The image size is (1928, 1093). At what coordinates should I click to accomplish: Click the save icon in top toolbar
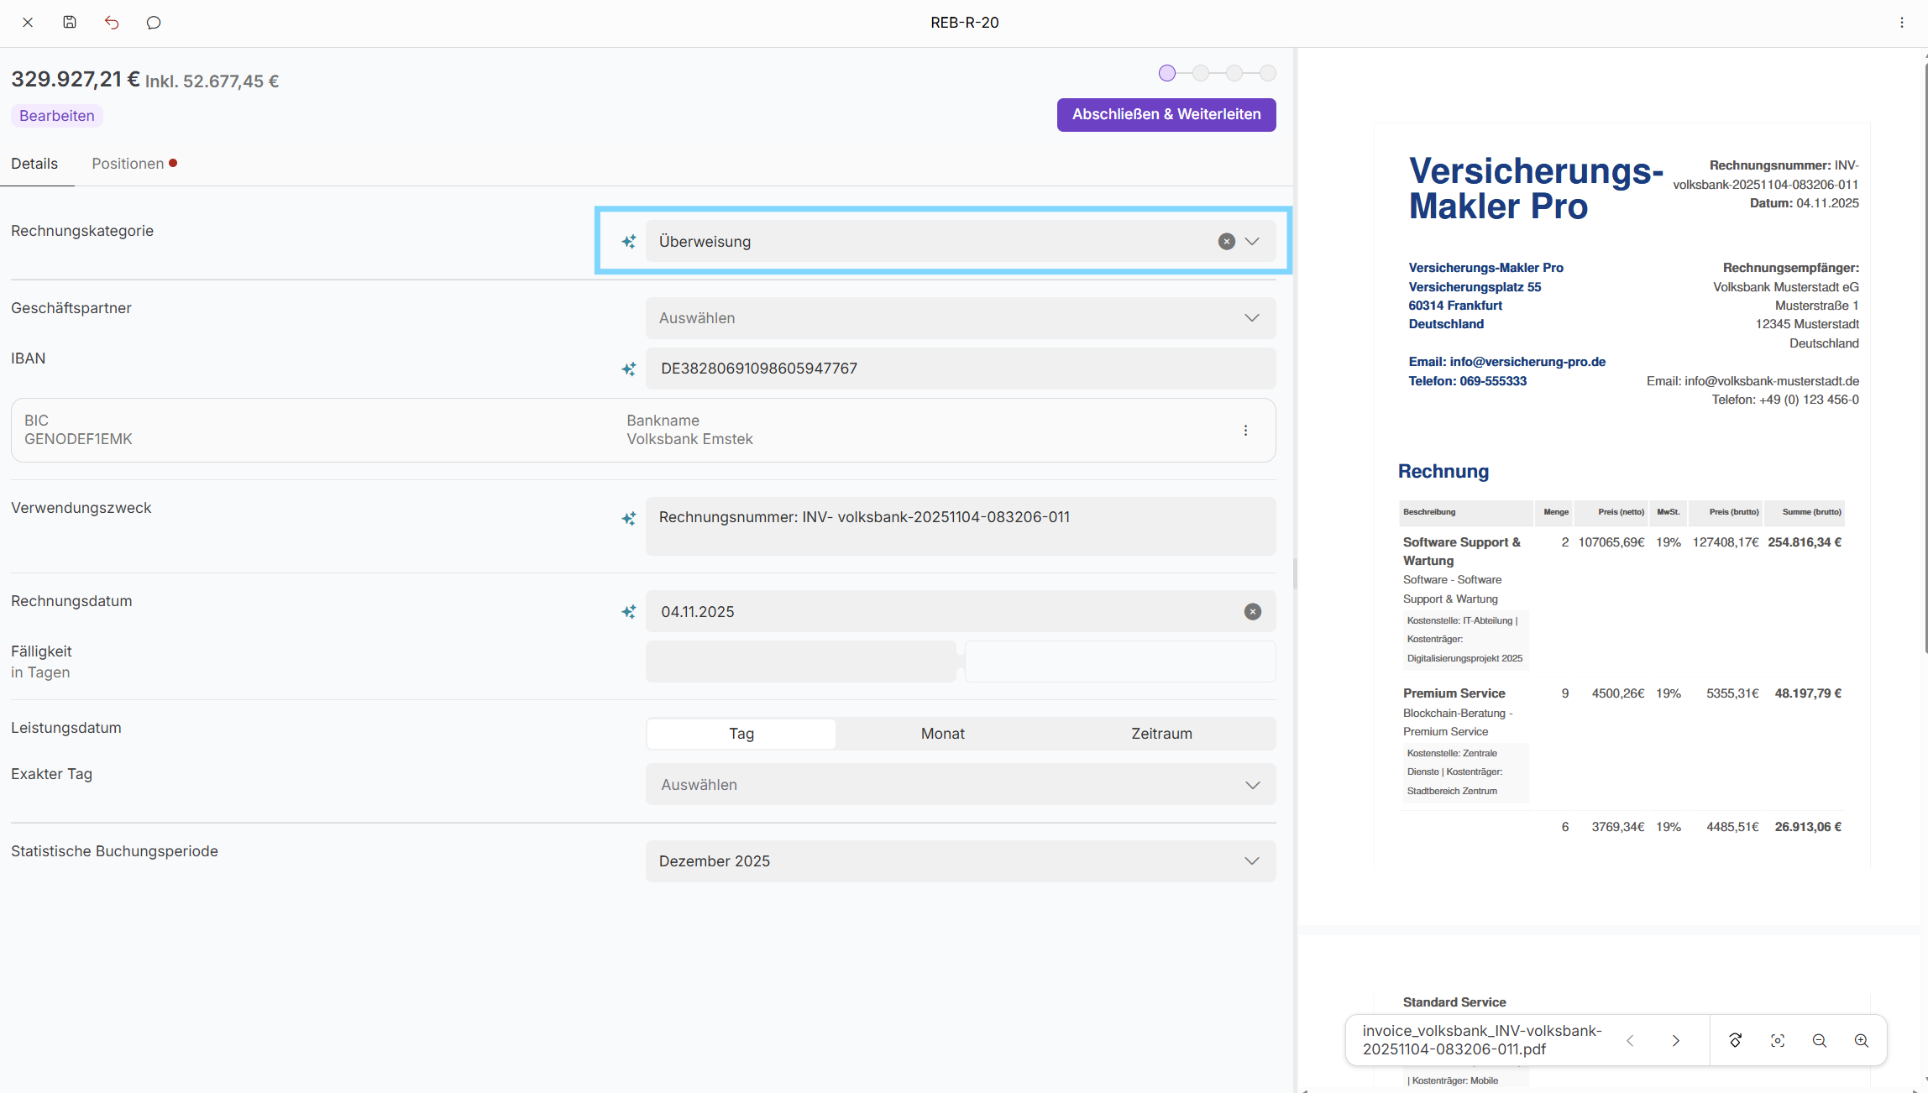click(x=70, y=23)
